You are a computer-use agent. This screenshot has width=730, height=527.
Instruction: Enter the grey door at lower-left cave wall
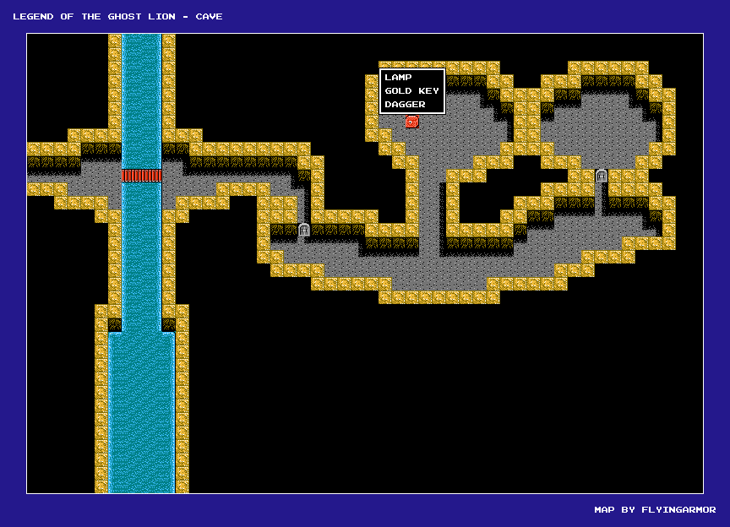click(x=303, y=230)
